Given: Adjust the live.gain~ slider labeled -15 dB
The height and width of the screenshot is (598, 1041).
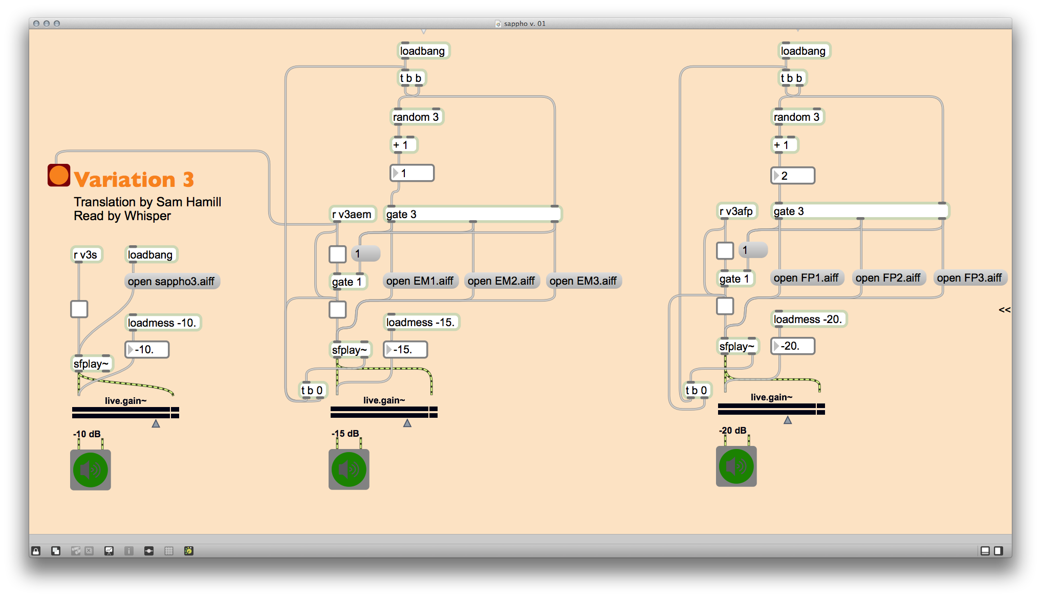Looking at the screenshot, I should pyautogui.click(x=384, y=412).
